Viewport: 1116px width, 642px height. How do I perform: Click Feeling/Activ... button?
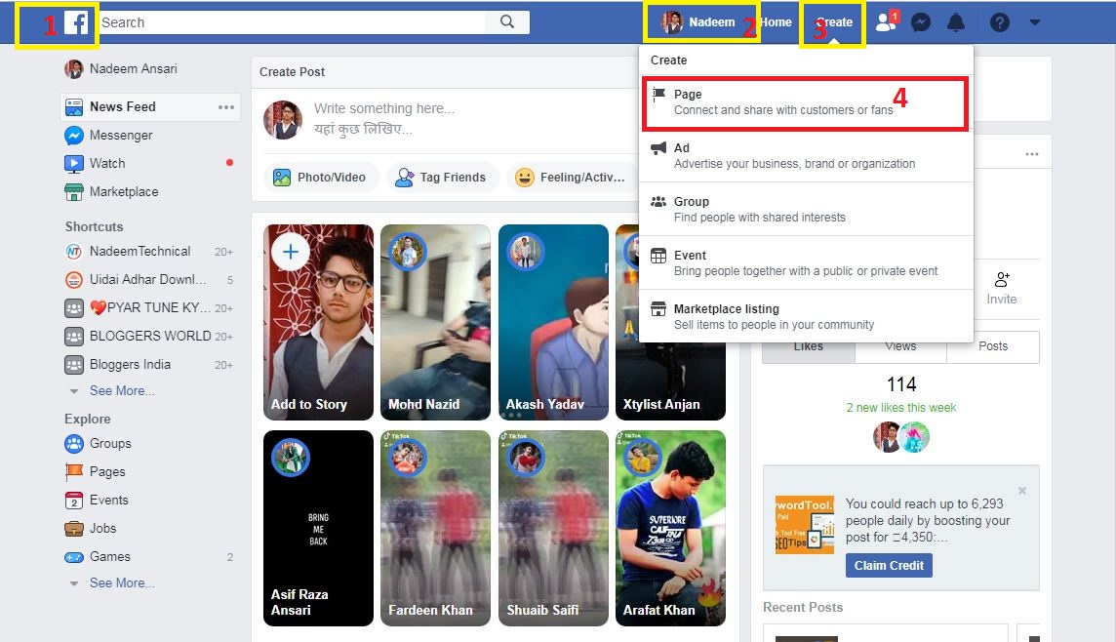(x=573, y=178)
